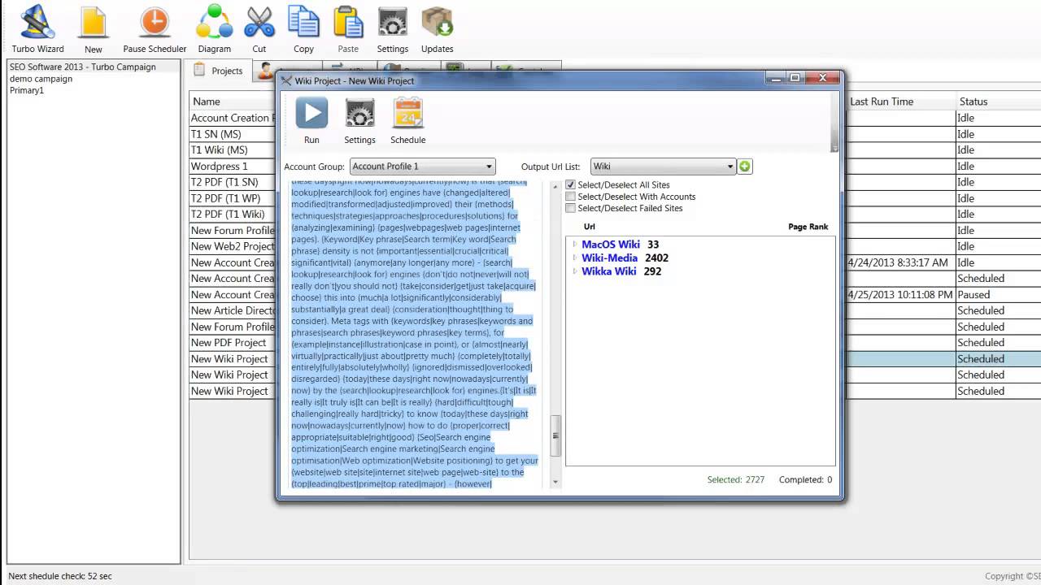
Task: Open the Output Url List dropdown
Action: 663,167
